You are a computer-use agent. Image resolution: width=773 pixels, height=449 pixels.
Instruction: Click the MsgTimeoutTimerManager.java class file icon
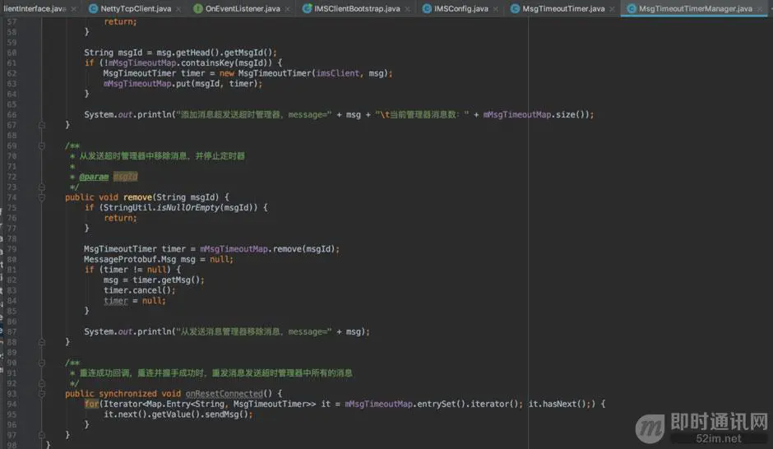click(631, 8)
